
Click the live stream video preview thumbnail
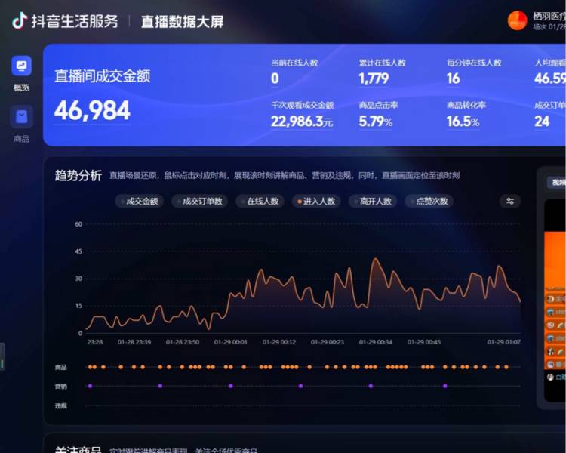(555, 294)
